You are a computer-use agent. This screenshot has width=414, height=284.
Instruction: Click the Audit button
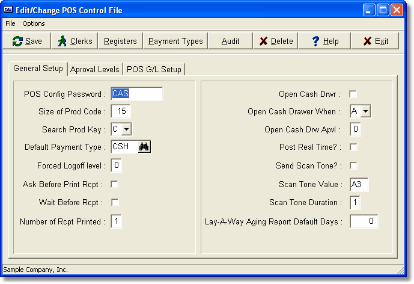[x=230, y=41]
